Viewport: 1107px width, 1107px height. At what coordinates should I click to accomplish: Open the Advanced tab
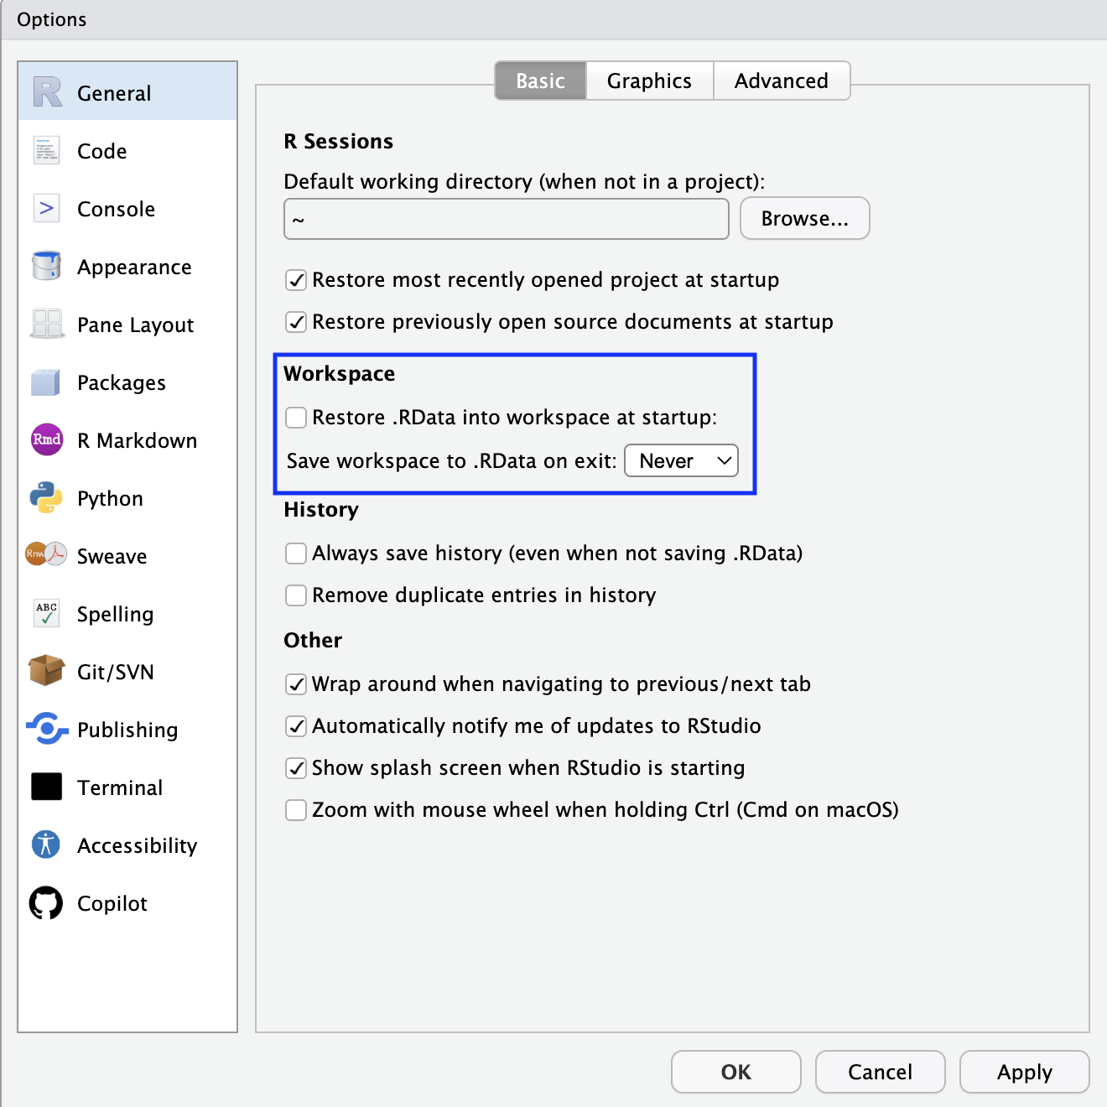point(781,81)
